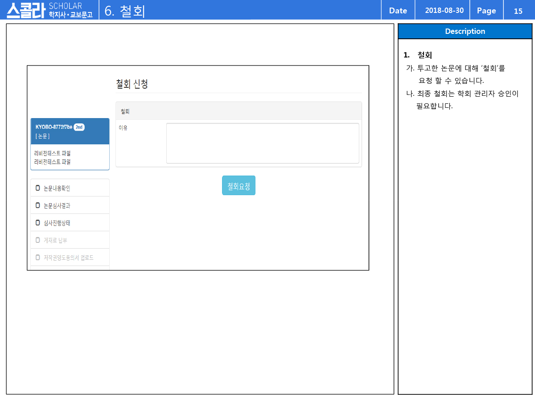The image size is (535, 401).
Task: Click the clipboard icon beside 심사진행상태
Action: click(38, 223)
